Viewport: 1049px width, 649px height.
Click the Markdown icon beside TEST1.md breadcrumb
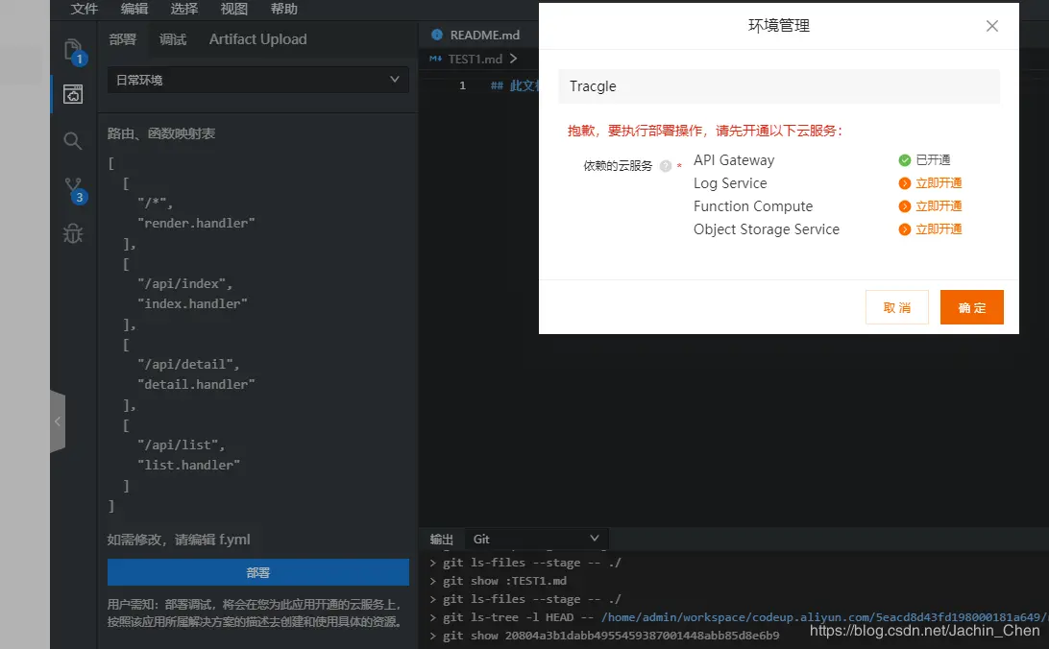(435, 58)
